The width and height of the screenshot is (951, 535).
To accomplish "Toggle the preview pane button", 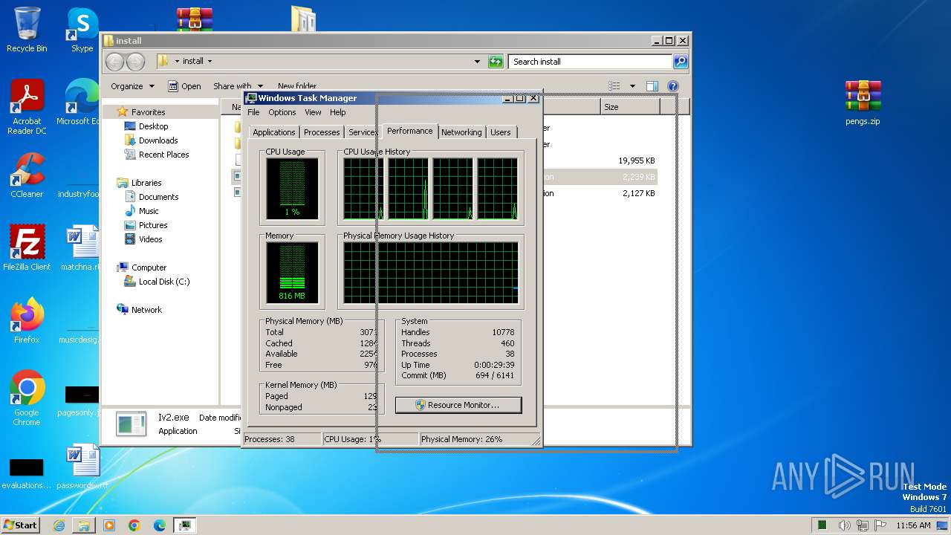I will 652,86.
